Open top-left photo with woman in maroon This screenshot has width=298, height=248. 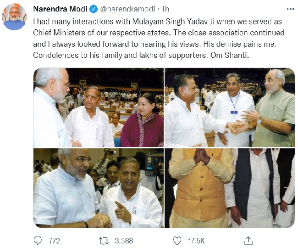click(98, 107)
